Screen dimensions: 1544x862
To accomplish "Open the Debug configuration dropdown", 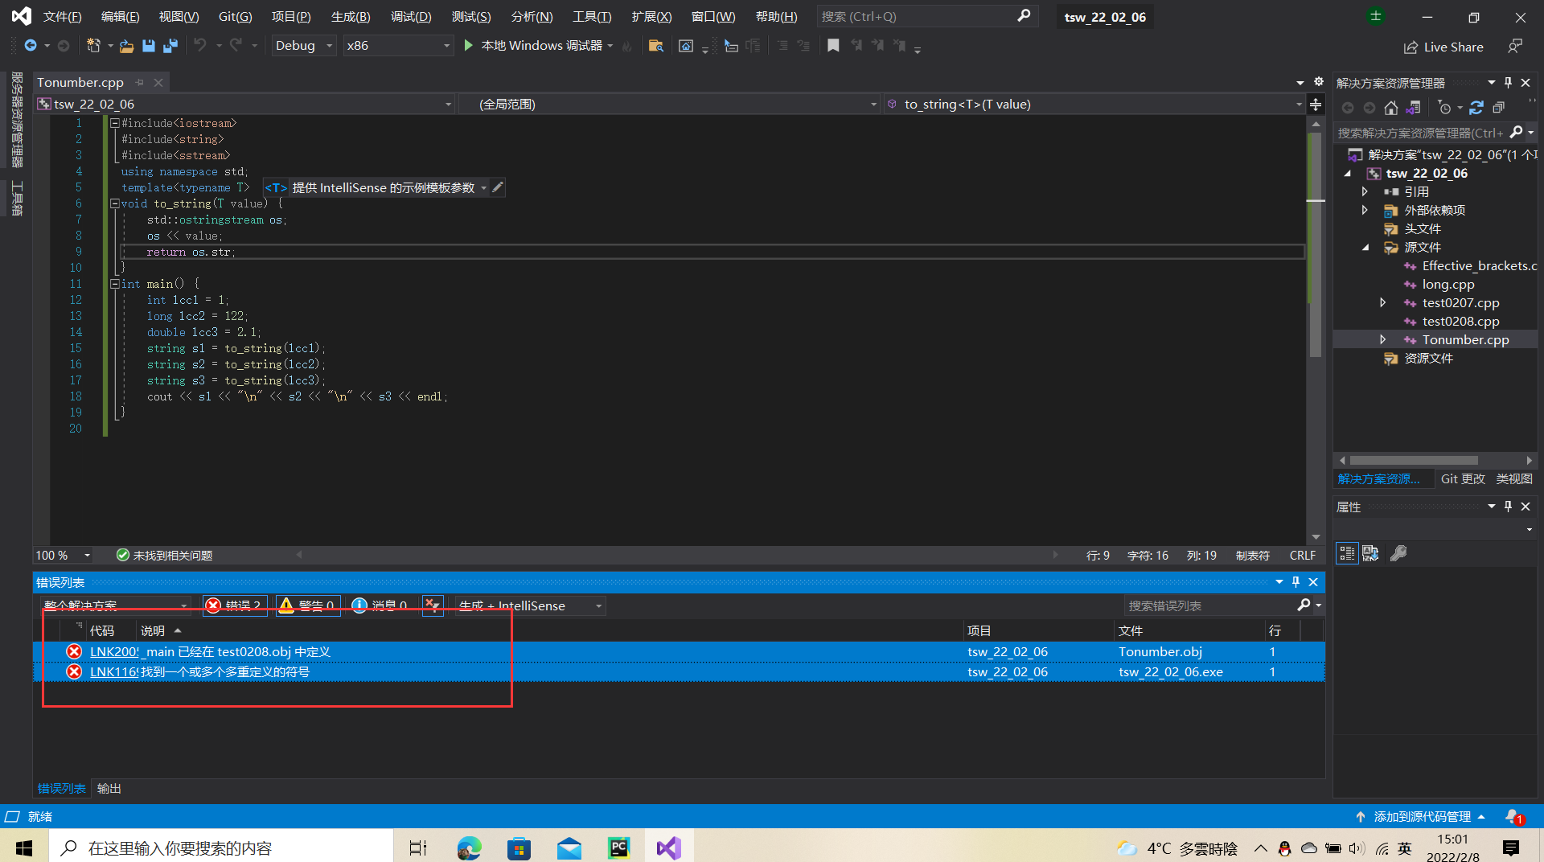I will point(303,46).
